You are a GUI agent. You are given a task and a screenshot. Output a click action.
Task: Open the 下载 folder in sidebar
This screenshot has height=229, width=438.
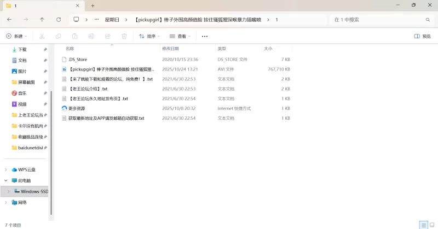pyautogui.click(x=22, y=49)
